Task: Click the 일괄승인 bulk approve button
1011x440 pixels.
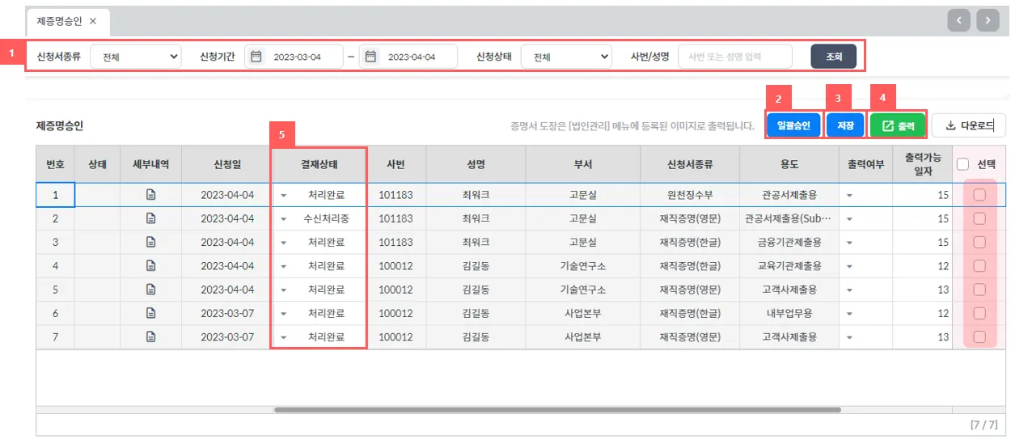Action: click(793, 125)
